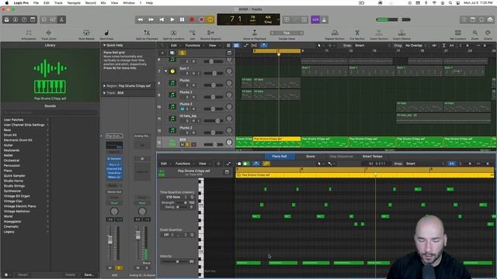Open Quick Help button in control bar
This screenshot has height=279, width=497.
click(24, 19)
